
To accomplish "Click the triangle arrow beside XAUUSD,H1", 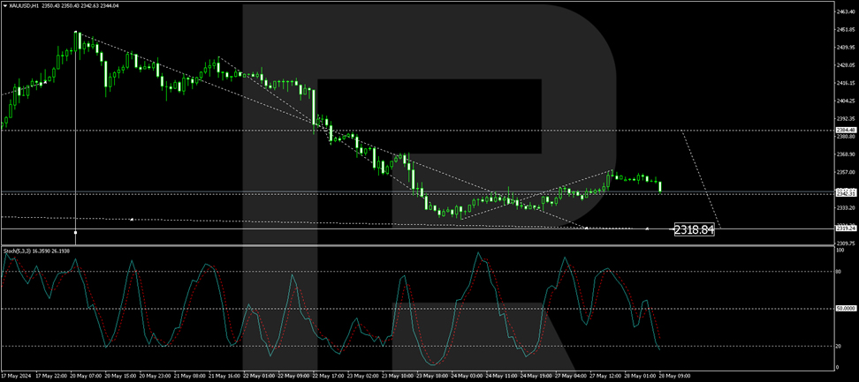I will pyautogui.click(x=4, y=5).
